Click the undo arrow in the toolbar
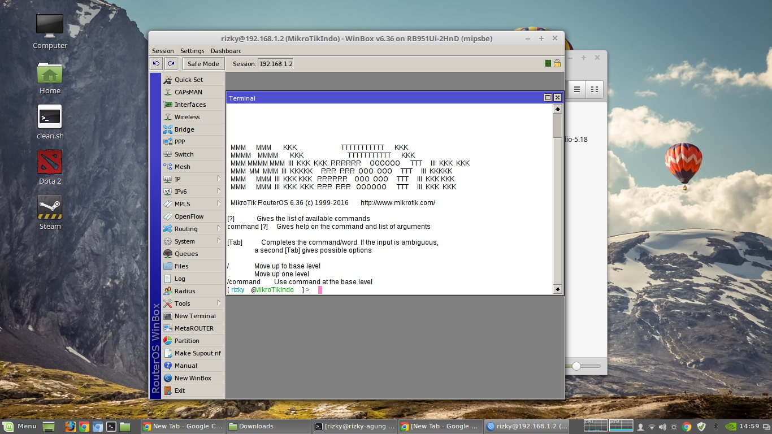Viewport: 772px width, 434px height. (x=157, y=63)
